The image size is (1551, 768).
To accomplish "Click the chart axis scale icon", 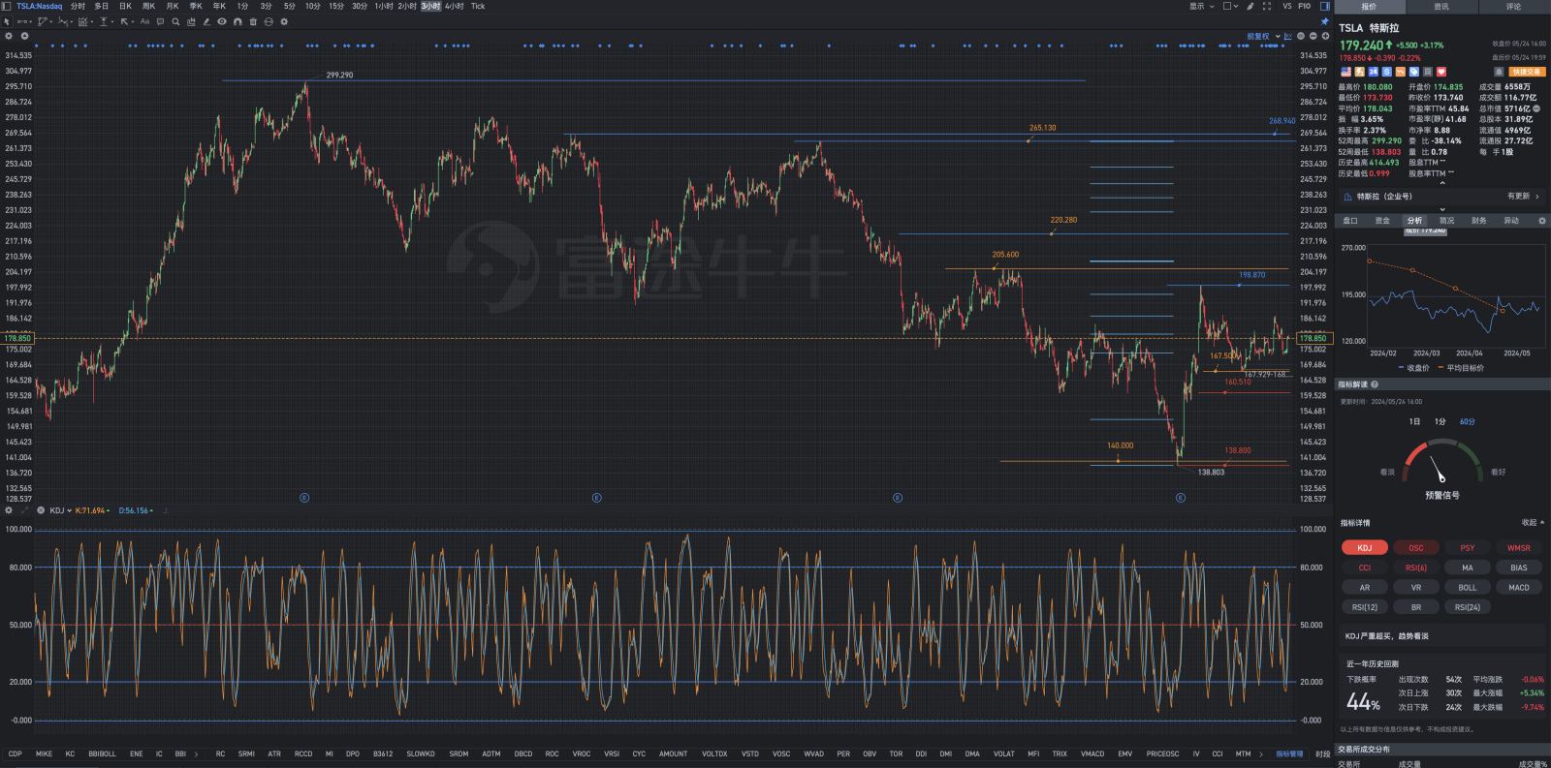I will pyautogui.click(x=1287, y=36).
